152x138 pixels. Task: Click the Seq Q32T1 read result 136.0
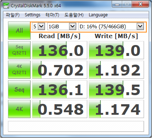tap(60, 50)
